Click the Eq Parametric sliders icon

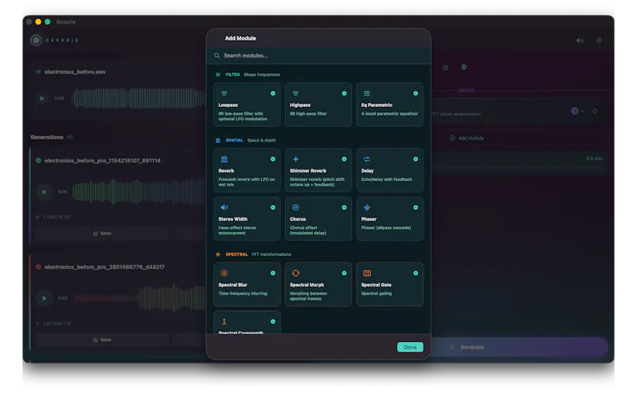[367, 93]
